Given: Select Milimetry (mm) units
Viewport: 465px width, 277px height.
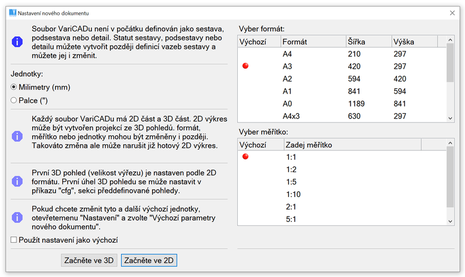Looking at the screenshot, I should 14,87.
